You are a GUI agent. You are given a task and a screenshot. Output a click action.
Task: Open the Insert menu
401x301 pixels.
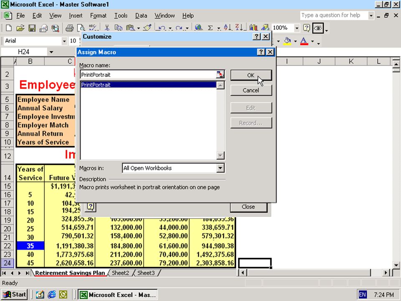76,15
